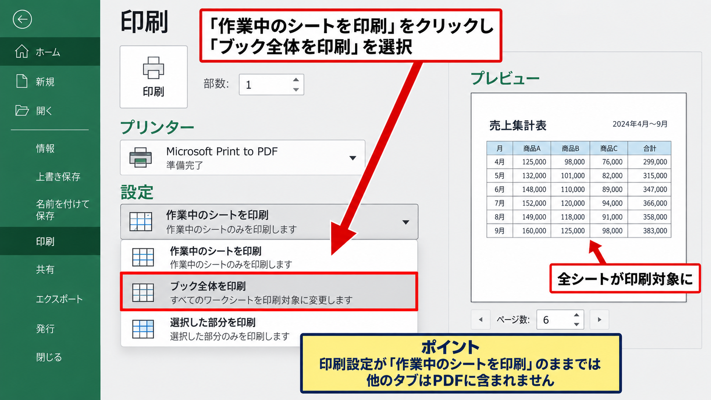Click the large printer 印刷 button
The image size is (711, 400).
[x=154, y=77]
